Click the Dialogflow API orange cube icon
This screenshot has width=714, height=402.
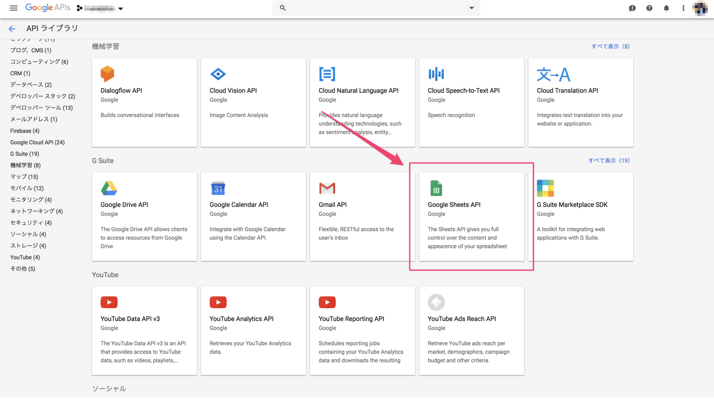tap(107, 74)
